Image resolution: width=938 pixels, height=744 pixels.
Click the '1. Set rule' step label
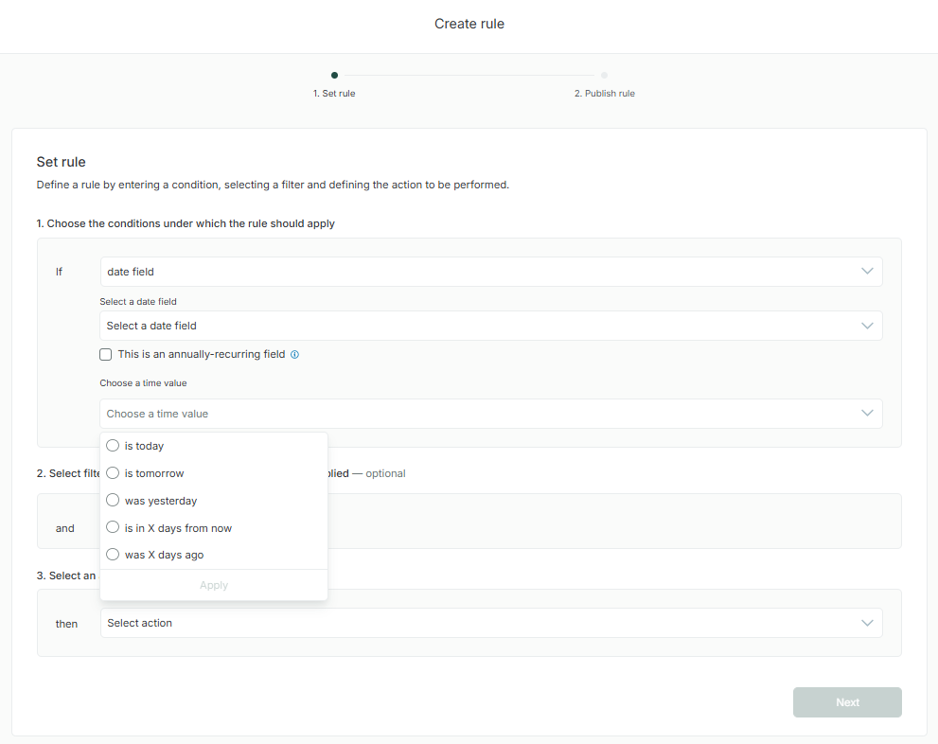click(x=334, y=94)
